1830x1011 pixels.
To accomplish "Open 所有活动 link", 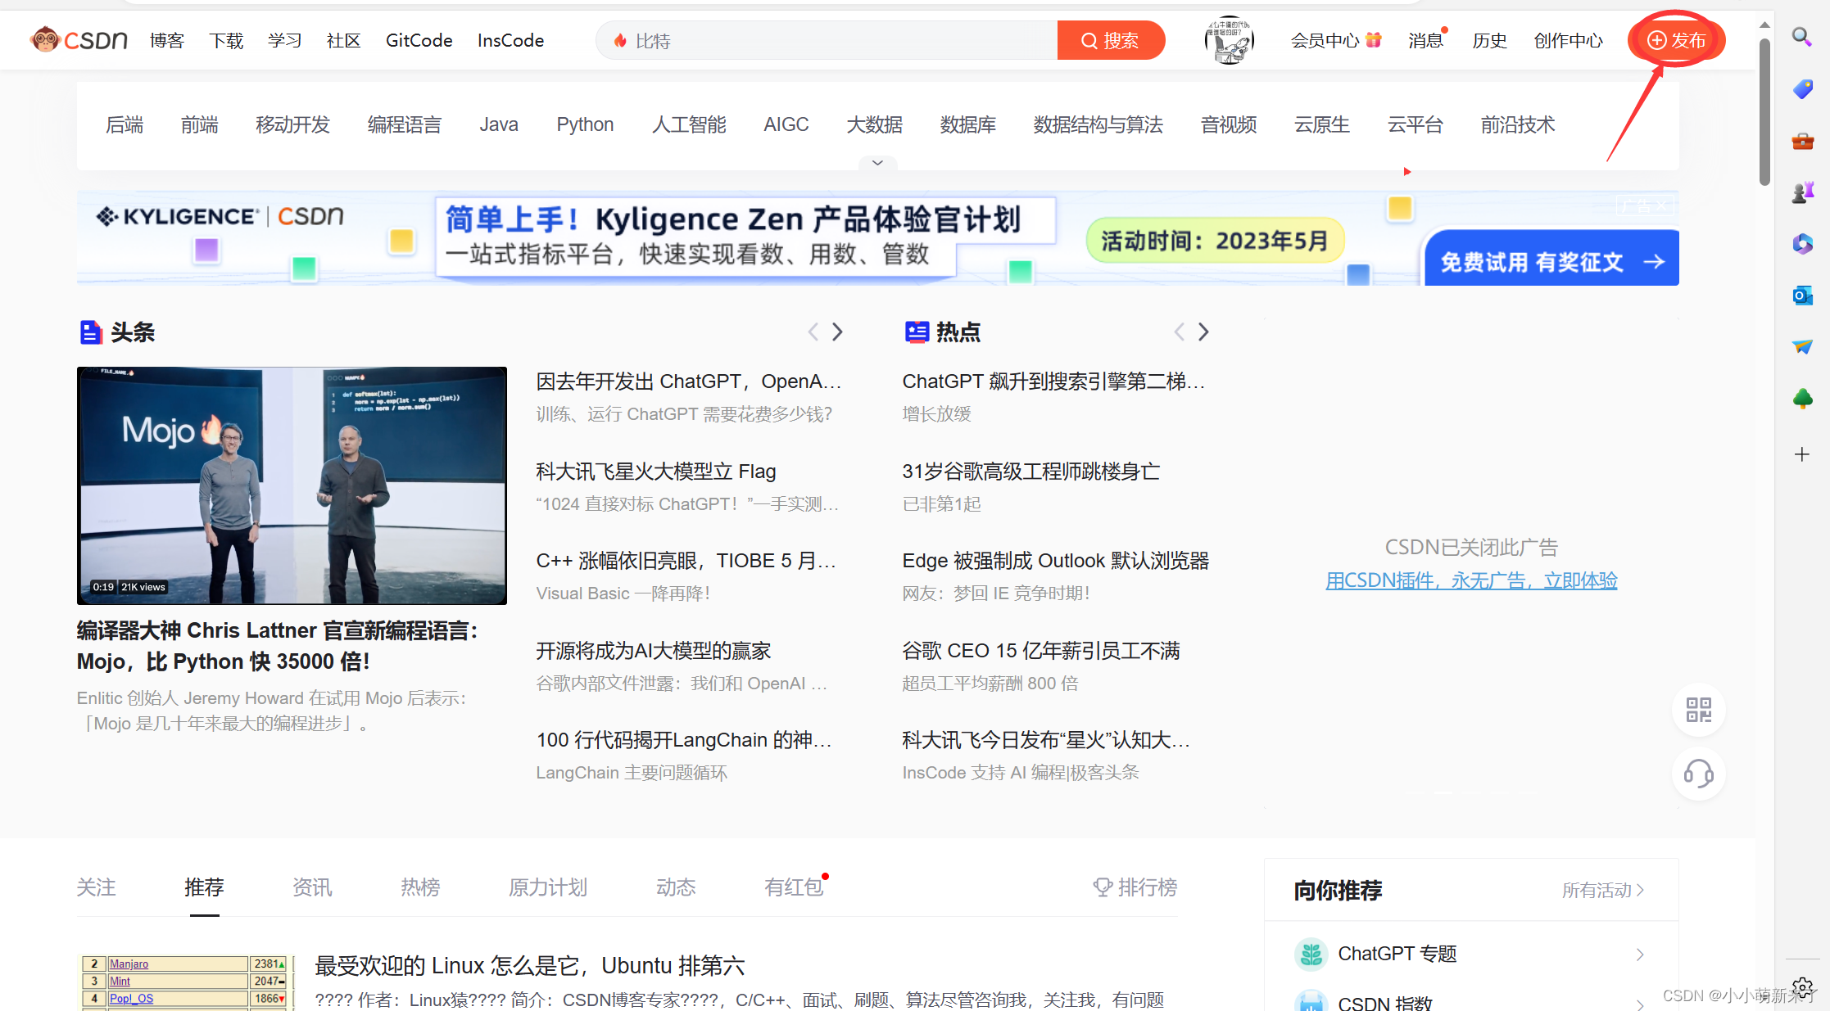I will (1603, 890).
